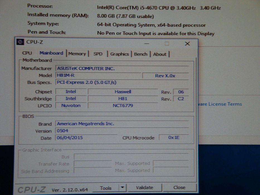Click the empty Graphic Interface Bus field
This screenshot has width=260, height=195.
tap(131, 157)
